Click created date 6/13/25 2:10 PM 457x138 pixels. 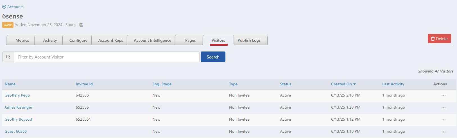346,95
